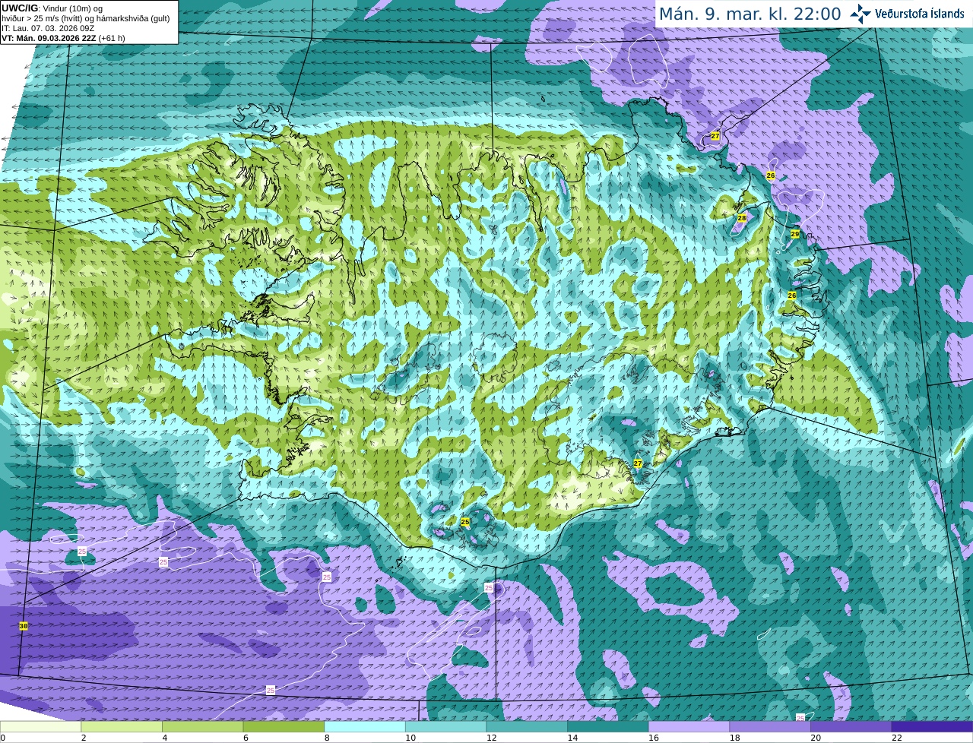Screen dimensions: 973x743
Task: Pick the 18–20 m/s purple legend swatch
Action: 770,727
